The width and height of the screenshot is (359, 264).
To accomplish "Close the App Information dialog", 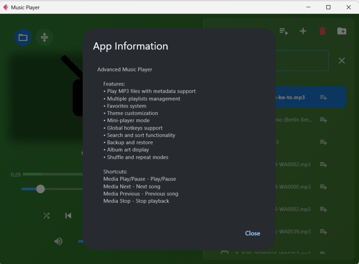I will [252, 233].
